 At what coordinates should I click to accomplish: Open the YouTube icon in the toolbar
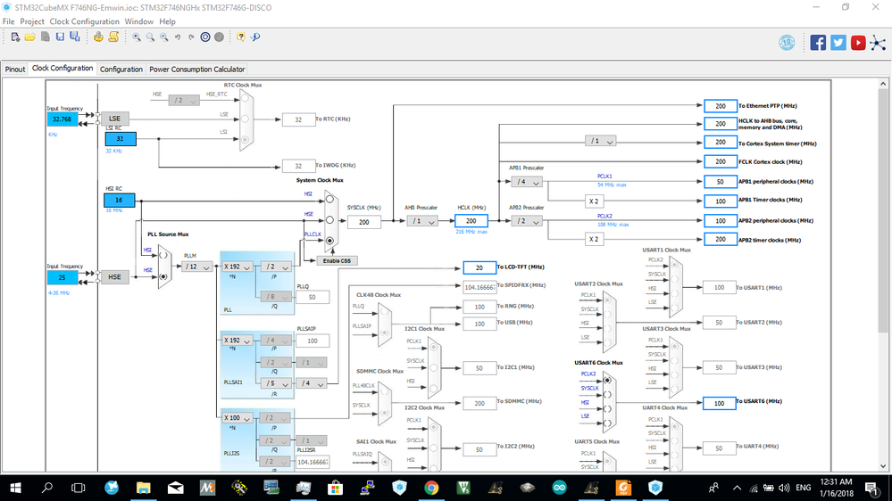[x=858, y=43]
